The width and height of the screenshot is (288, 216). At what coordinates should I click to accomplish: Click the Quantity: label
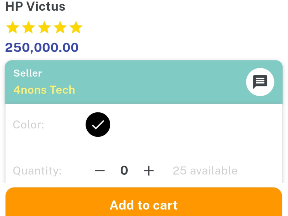[37, 170]
